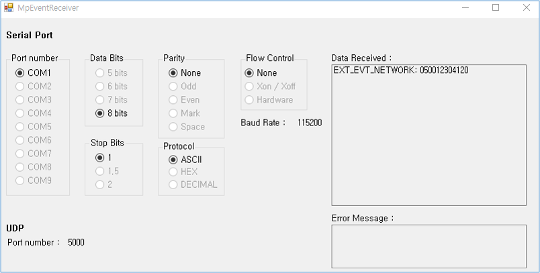Image resolution: width=540 pixels, height=273 pixels.
Task: Select None under Parity
Action: pyautogui.click(x=173, y=72)
